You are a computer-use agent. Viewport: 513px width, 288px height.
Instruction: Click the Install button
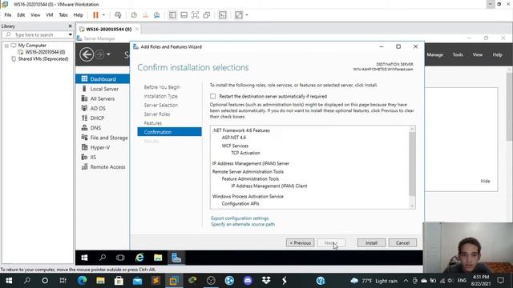pyautogui.click(x=371, y=243)
